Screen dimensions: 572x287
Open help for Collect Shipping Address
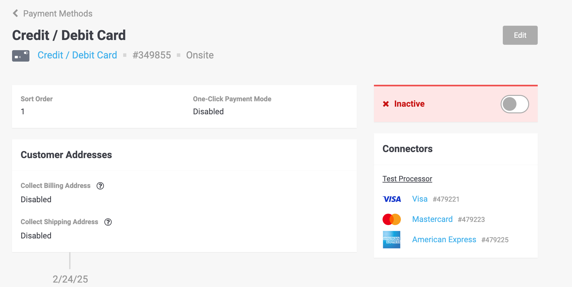pos(108,222)
